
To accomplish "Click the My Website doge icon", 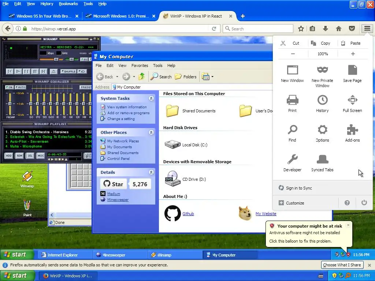I will [x=245, y=213].
